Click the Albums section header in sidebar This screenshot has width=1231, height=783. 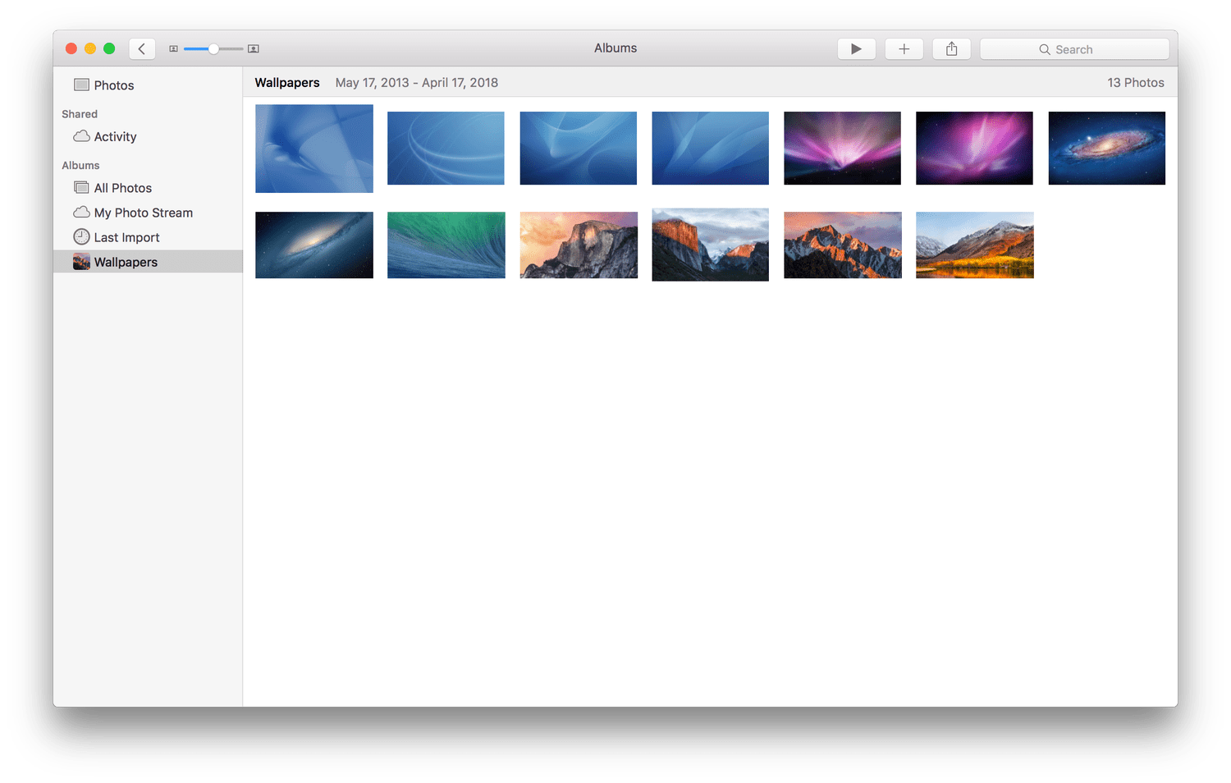coord(80,165)
